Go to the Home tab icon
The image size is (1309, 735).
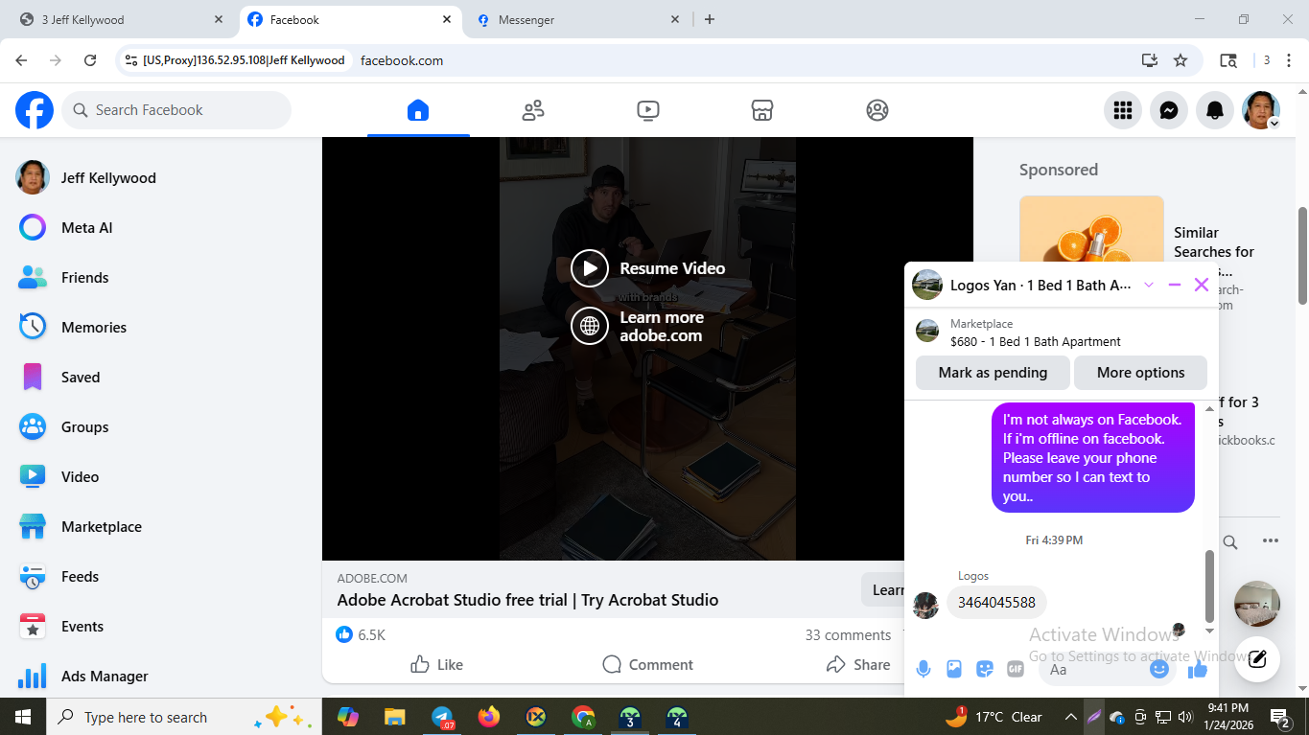pos(418,110)
